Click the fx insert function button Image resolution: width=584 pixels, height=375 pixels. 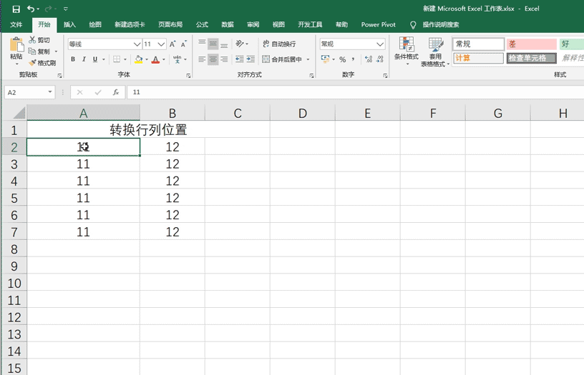coord(116,92)
